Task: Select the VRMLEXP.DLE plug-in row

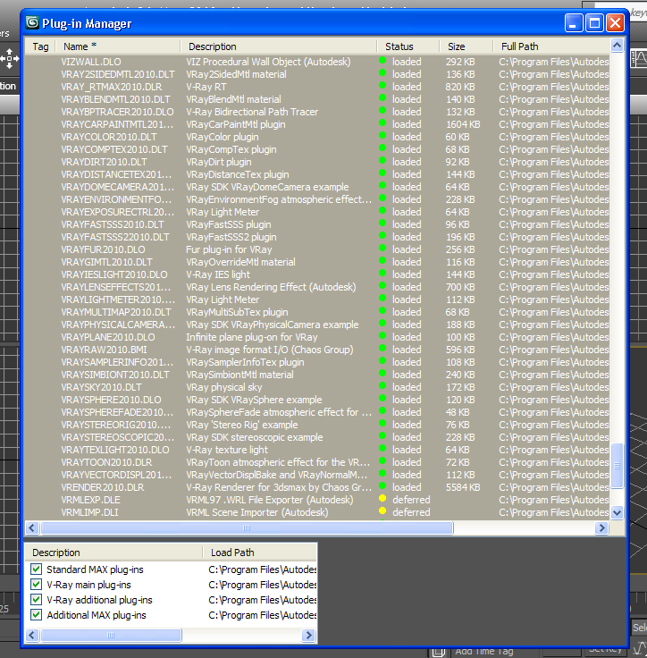Action: pos(316,500)
